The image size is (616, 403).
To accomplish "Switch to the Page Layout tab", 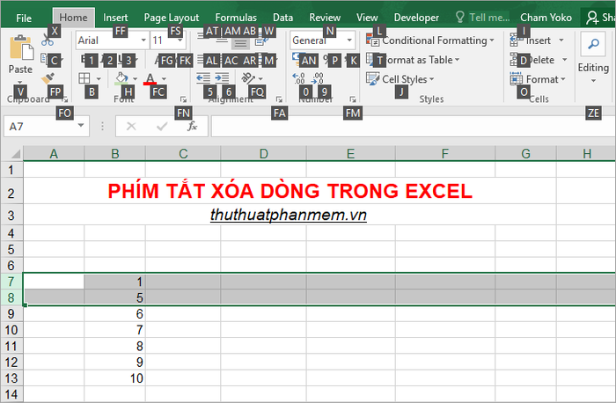I will (171, 17).
